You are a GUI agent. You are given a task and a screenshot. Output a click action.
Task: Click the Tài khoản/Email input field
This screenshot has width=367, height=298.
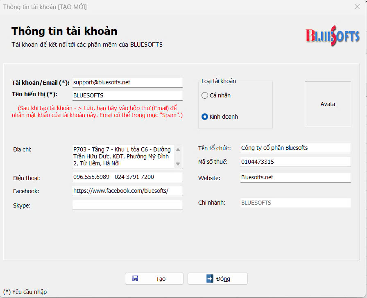pyautogui.click(x=127, y=83)
